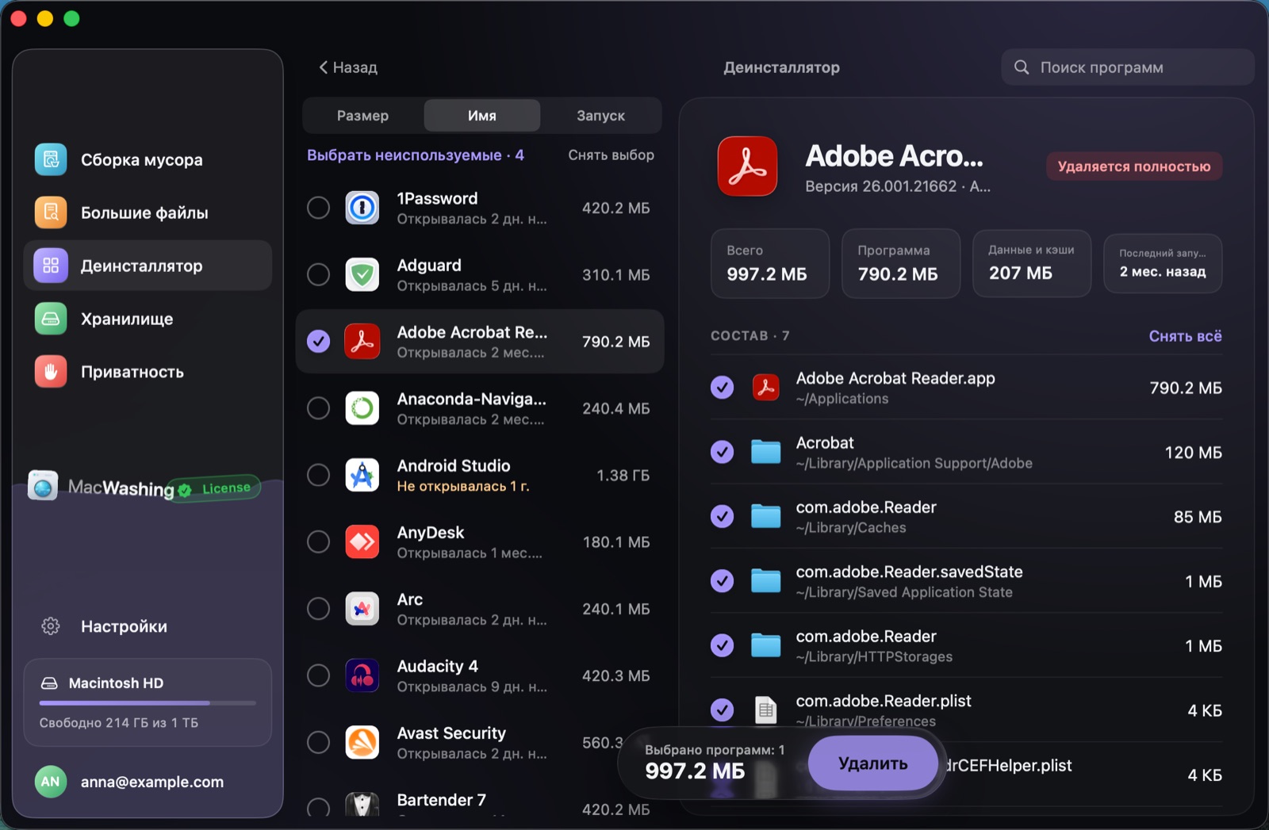Click the Audacity 4 app icon
The height and width of the screenshot is (830, 1269).
click(x=362, y=675)
